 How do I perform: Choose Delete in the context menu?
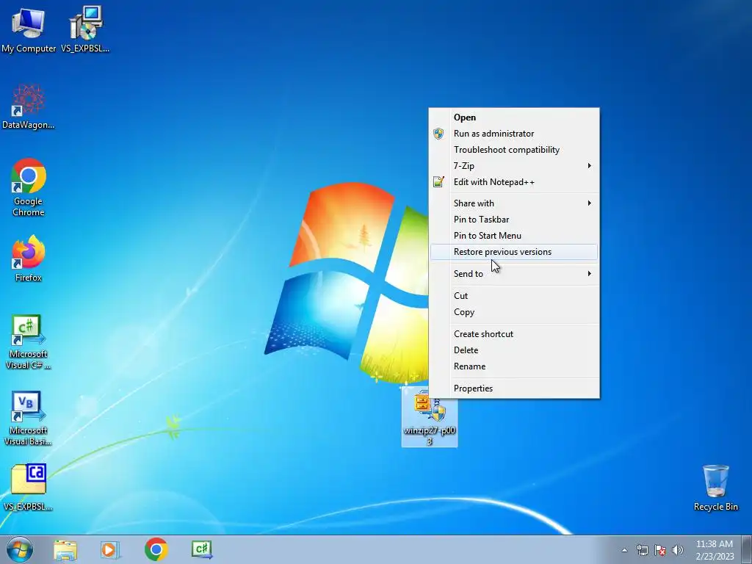coord(513,350)
